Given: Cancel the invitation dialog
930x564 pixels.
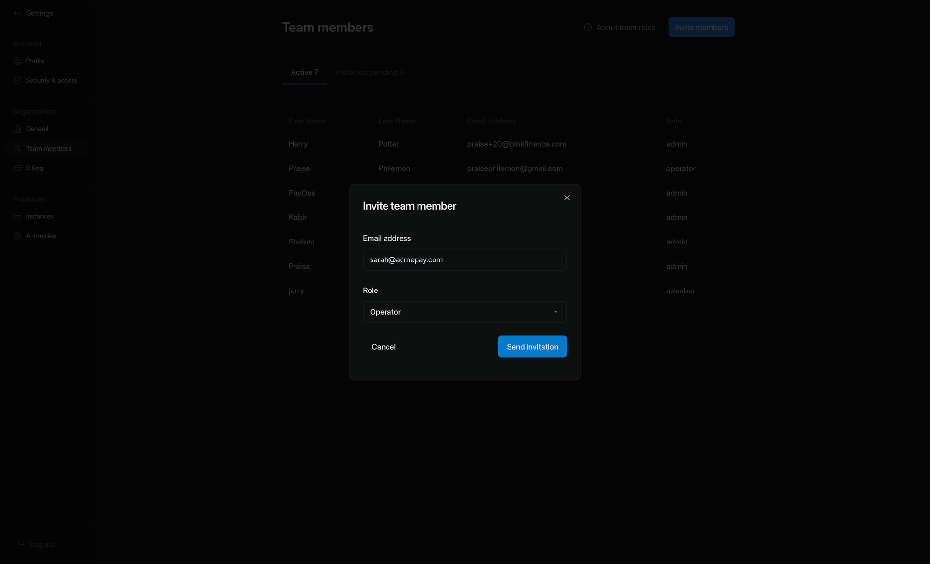Looking at the screenshot, I should [x=384, y=347].
